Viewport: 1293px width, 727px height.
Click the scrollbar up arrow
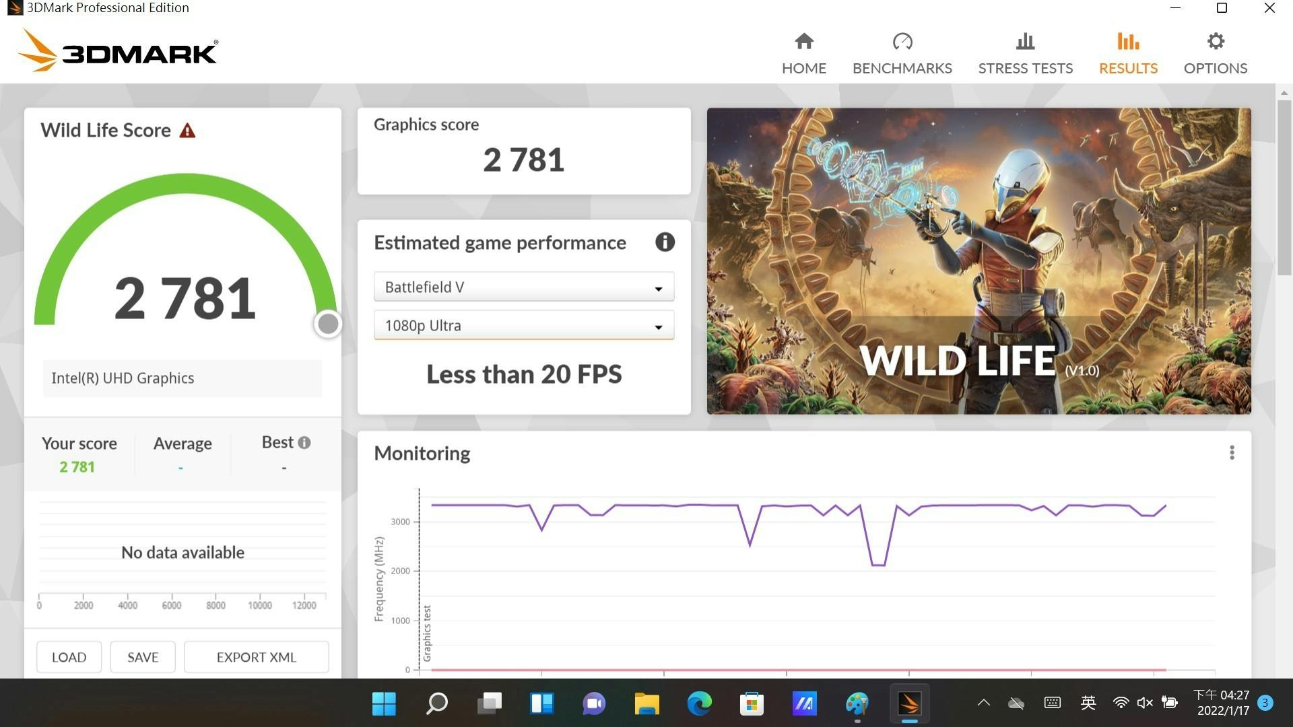[1284, 92]
